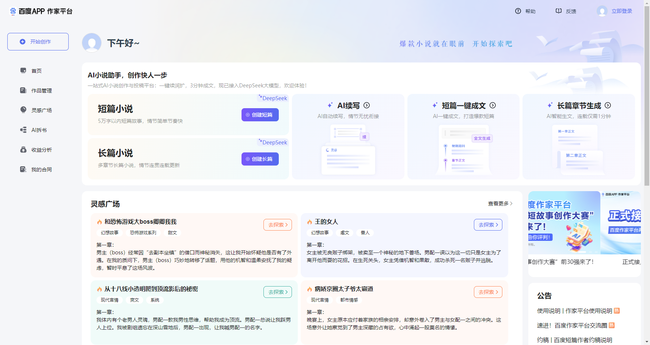Click the flame icon by 病娇京圈太子爷太霸道
Image resolution: width=650 pixels, height=345 pixels.
tap(309, 289)
